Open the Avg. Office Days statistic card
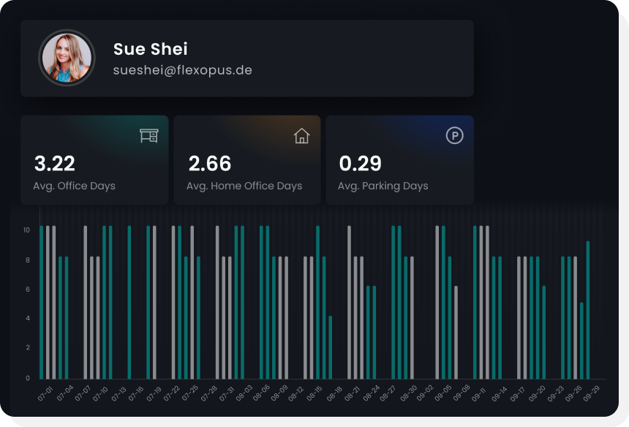 click(94, 159)
